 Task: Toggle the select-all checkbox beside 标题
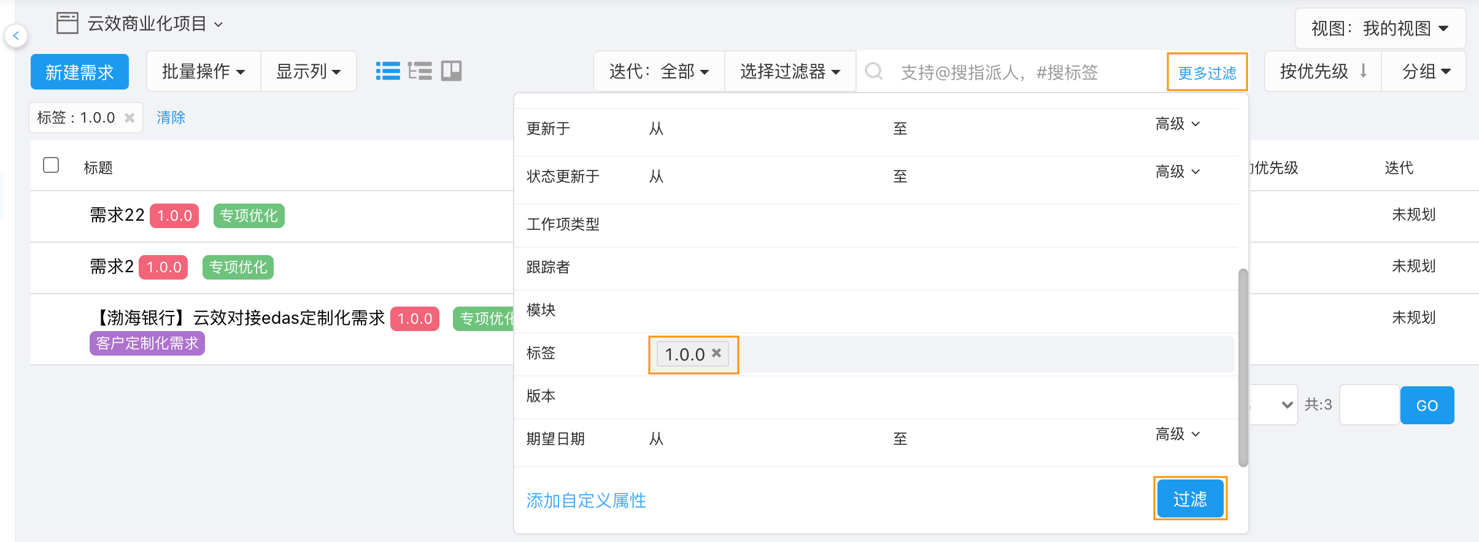pyautogui.click(x=51, y=165)
